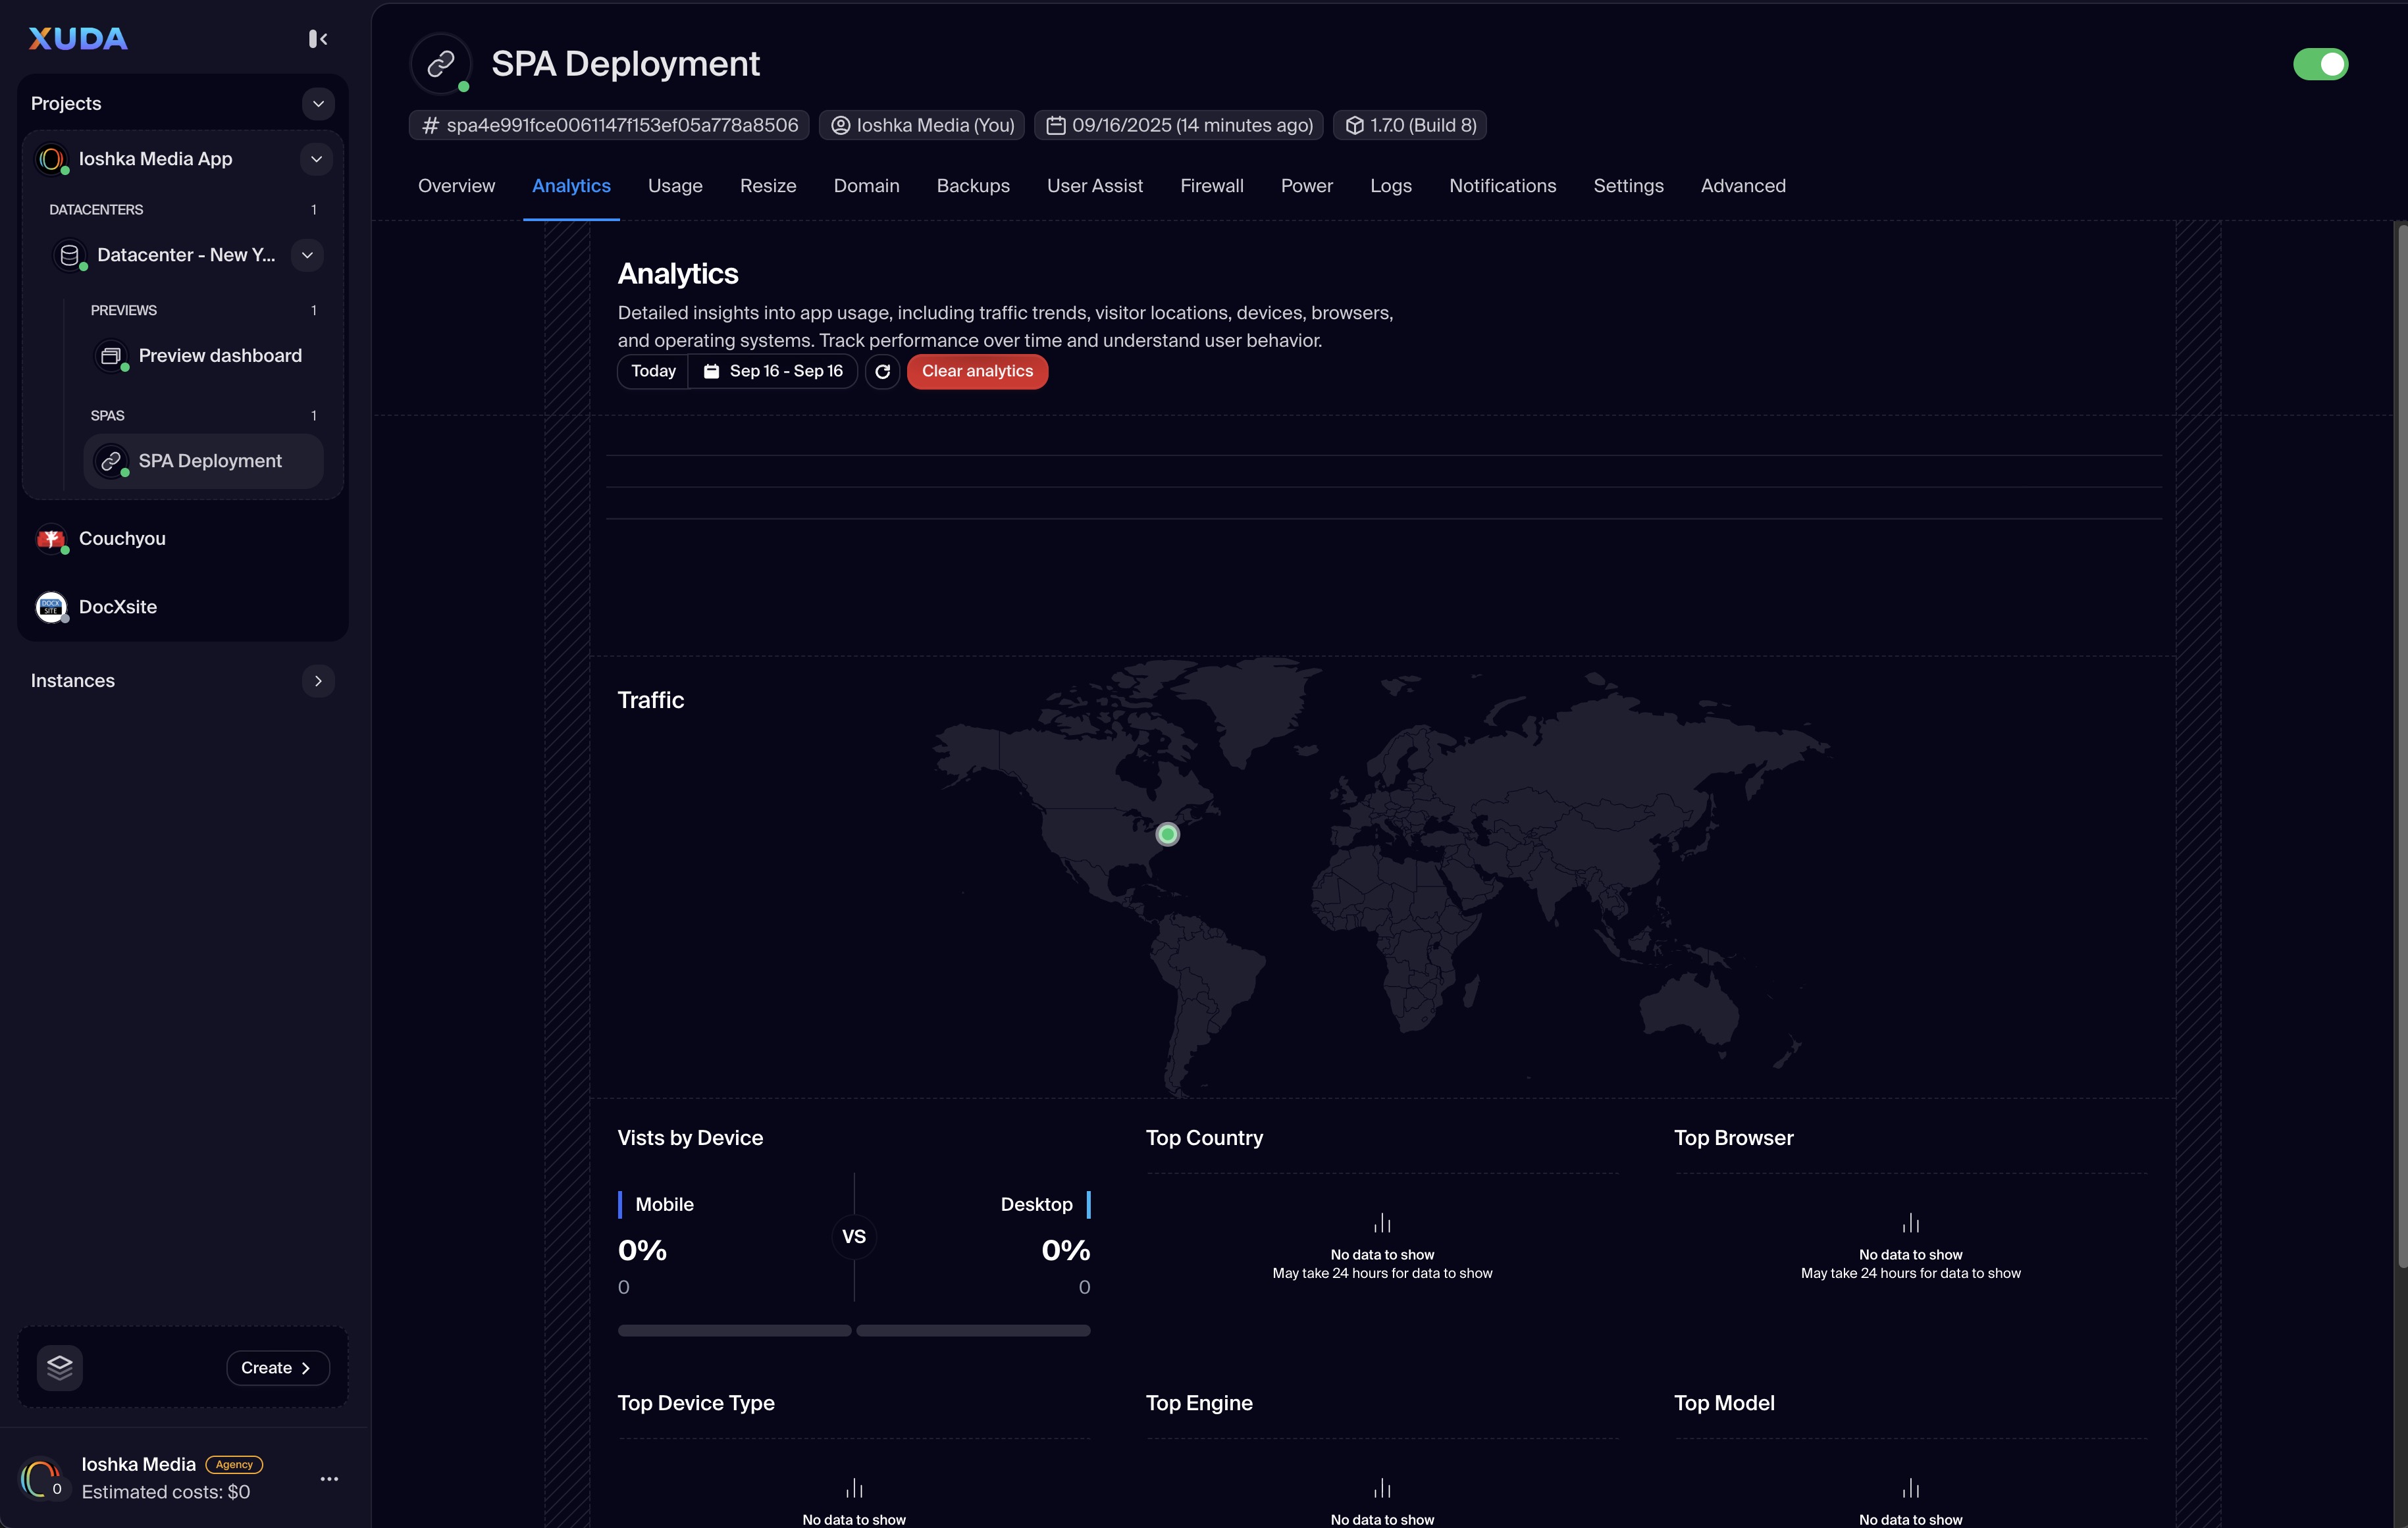Collapse the sidebar with the collapse icon

[x=318, y=39]
